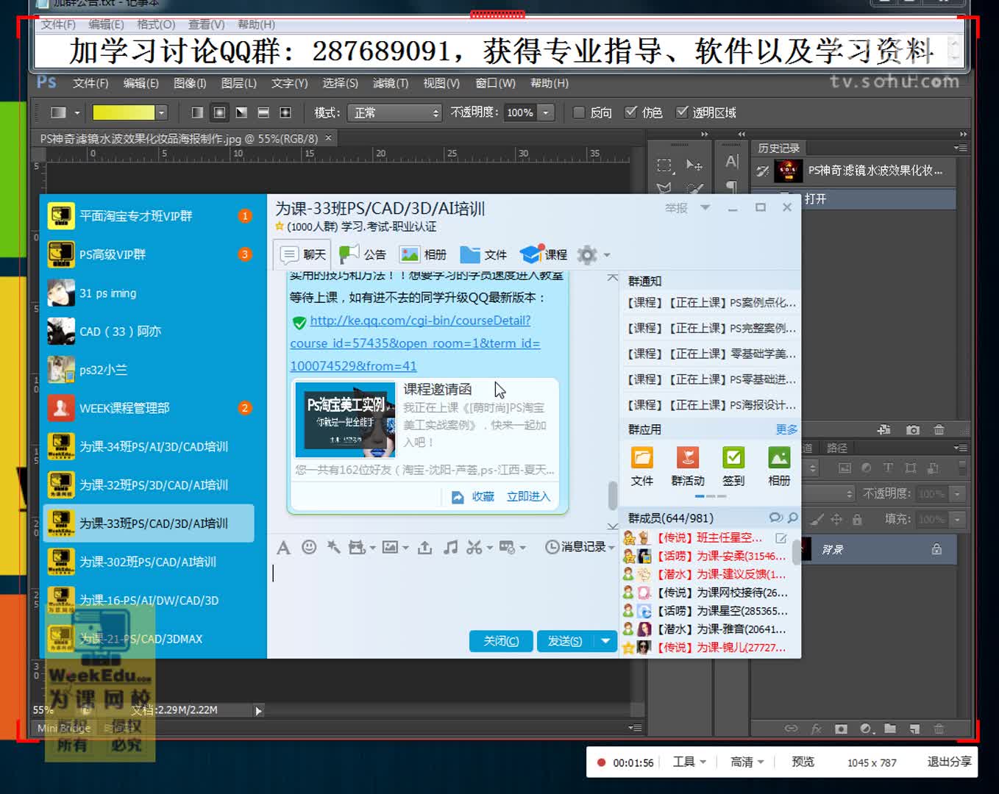Create new group folder icon in Layers panel
Viewport: 999px width, 794px height.
(x=890, y=729)
